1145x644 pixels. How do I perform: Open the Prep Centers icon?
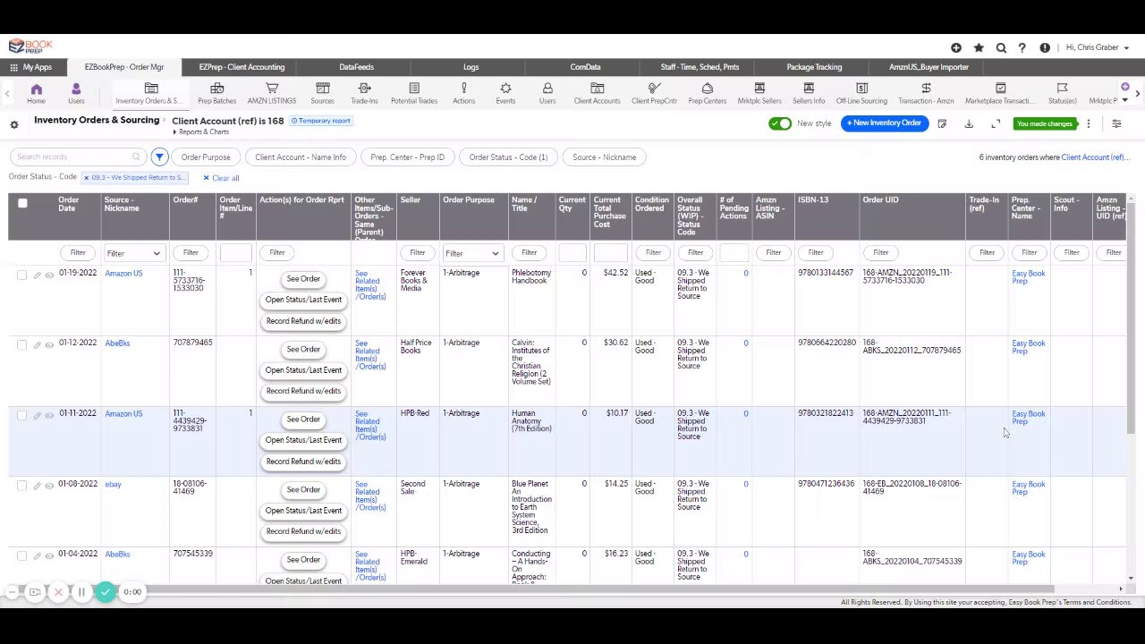[x=707, y=89]
